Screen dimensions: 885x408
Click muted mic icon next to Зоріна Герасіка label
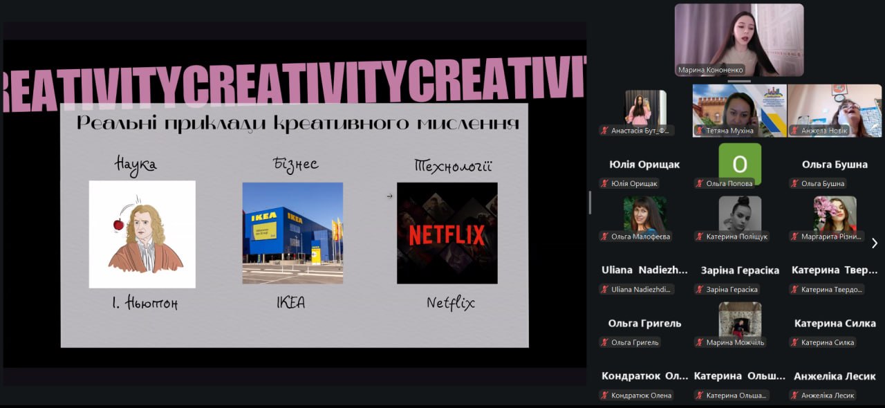point(700,290)
